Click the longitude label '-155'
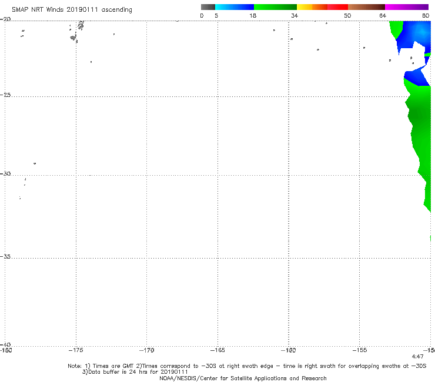Image resolution: width=435 pixels, height=382 pixels. coord(360,350)
